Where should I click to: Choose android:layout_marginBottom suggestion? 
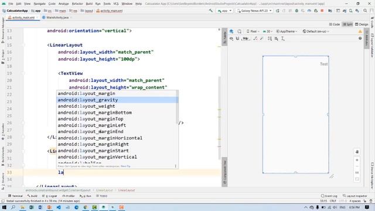pos(117,113)
